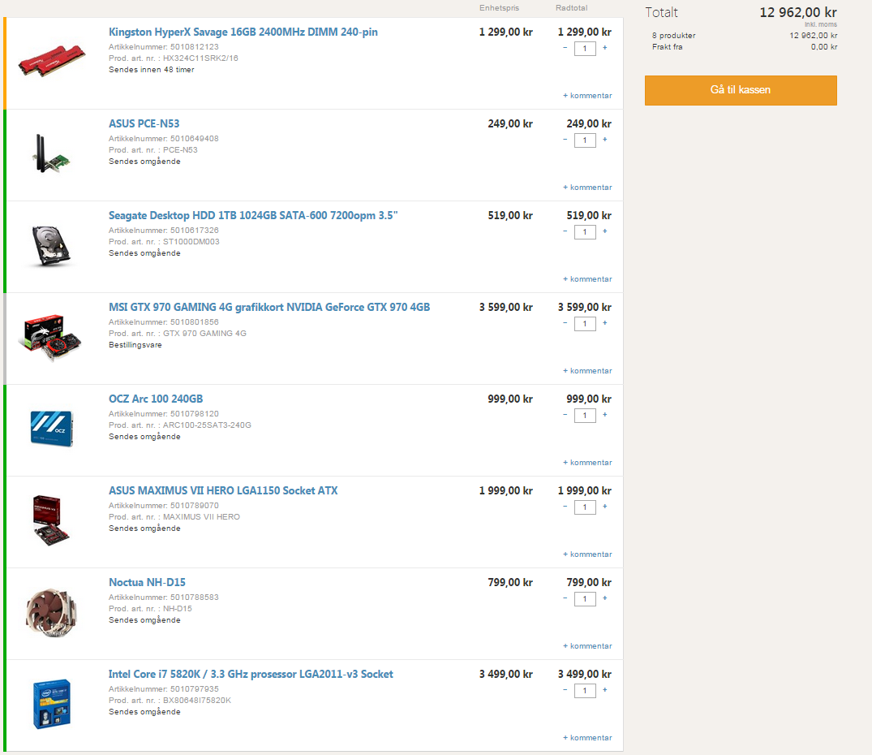Increase quantity of Kingston HyperX Savage RAM
Image resolution: width=872 pixels, height=755 pixels.
click(604, 48)
